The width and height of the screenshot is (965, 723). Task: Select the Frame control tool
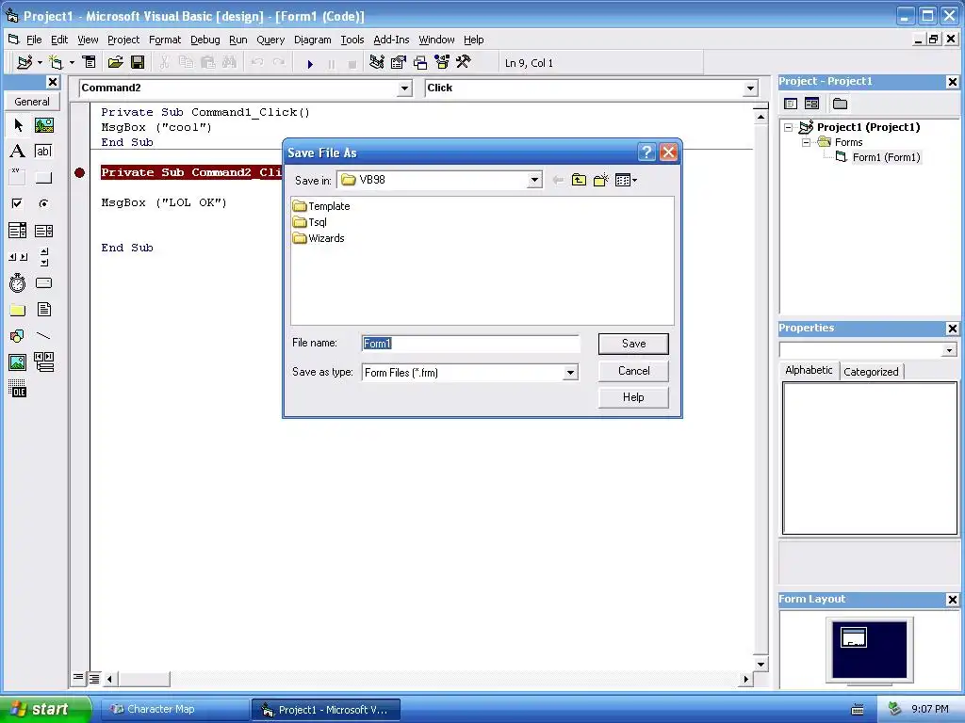[x=18, y=177]
